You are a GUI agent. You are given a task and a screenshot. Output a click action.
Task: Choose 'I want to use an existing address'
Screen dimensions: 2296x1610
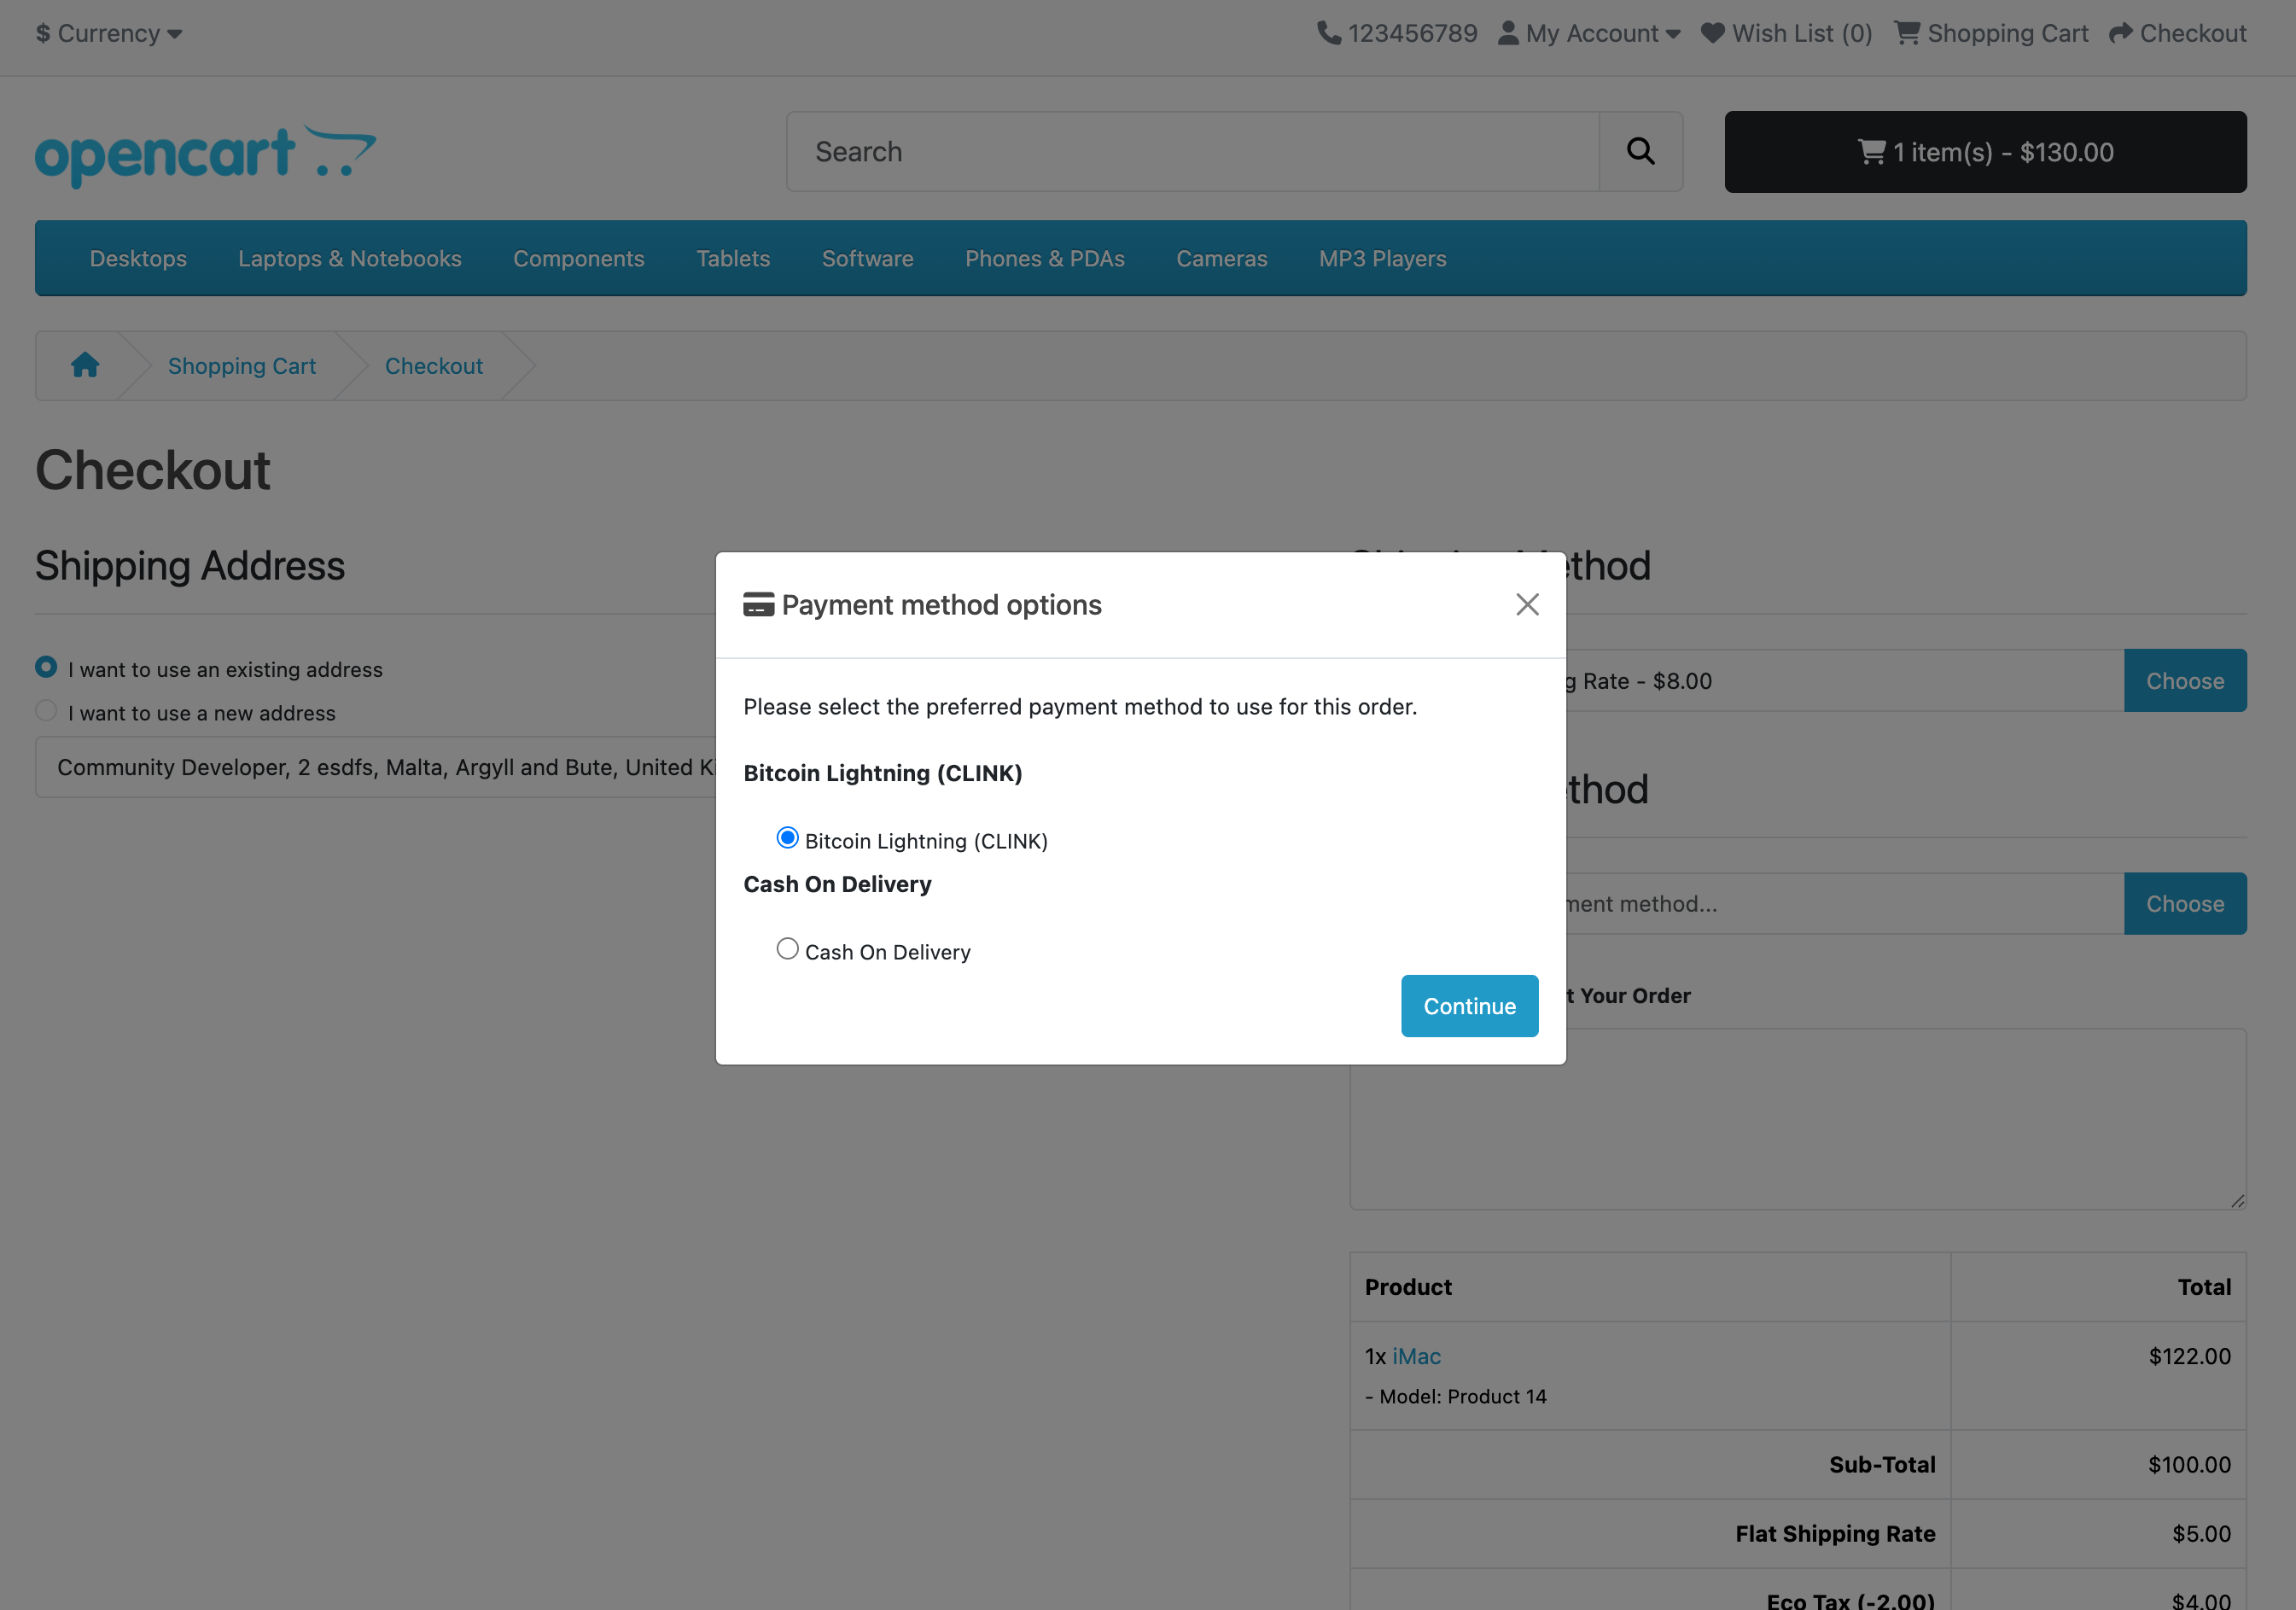tap(46, 667)
